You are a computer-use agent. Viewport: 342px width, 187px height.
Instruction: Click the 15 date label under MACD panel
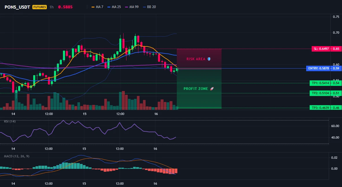click(x=84, y=184)
